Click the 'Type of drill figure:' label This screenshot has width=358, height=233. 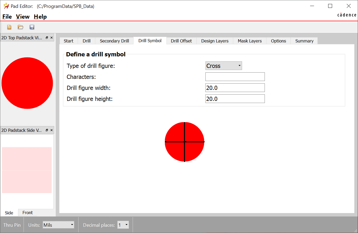(91, 66)
